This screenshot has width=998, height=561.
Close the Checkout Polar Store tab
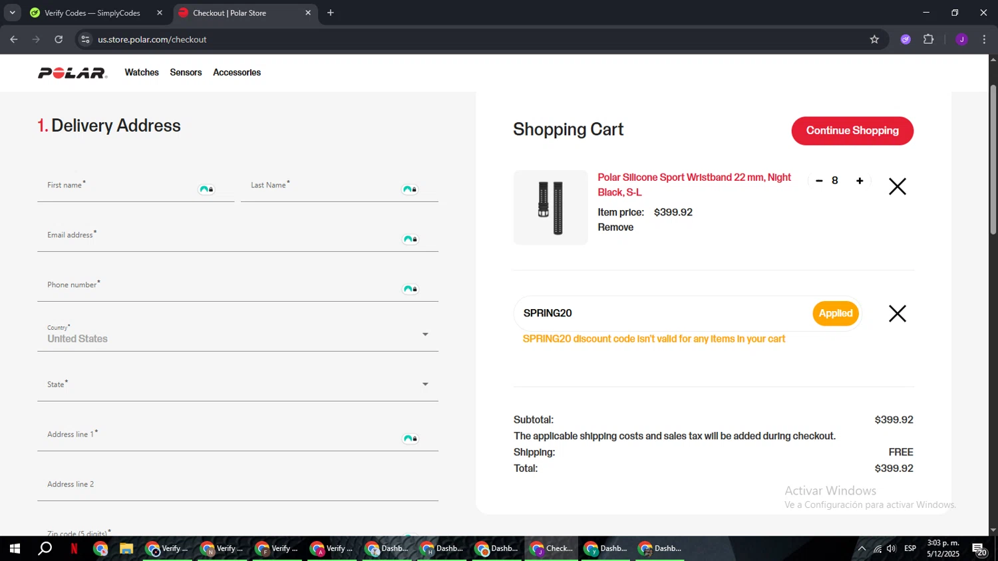308,13
